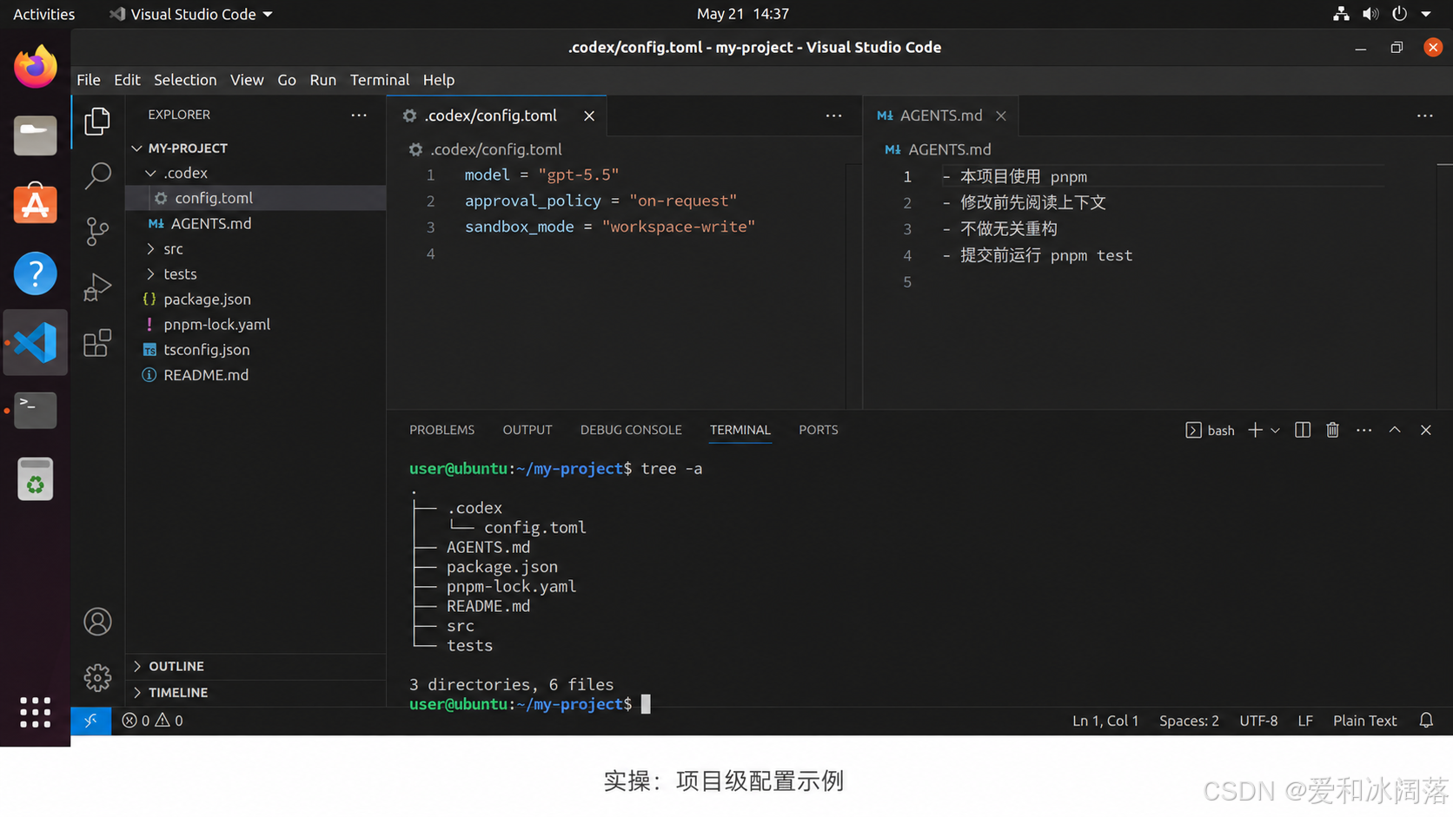Show errors and warnings count in status bar
The width and height of the screenshot is (1453, 817).
(x=152, y=721)
